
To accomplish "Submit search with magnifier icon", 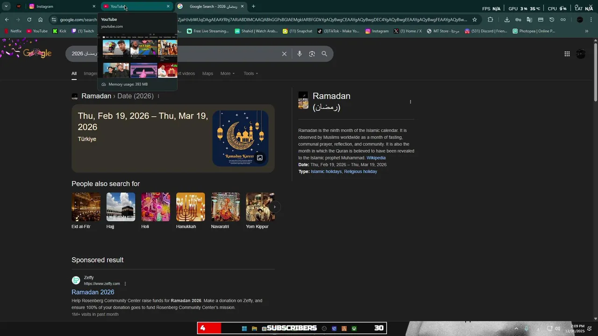I will 324,54.
